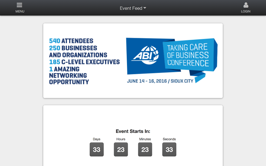Image resolution: width=266 pixels, height=166 pixels.
Task: Click the MENU label in header
Action: [x=20, y=11]
